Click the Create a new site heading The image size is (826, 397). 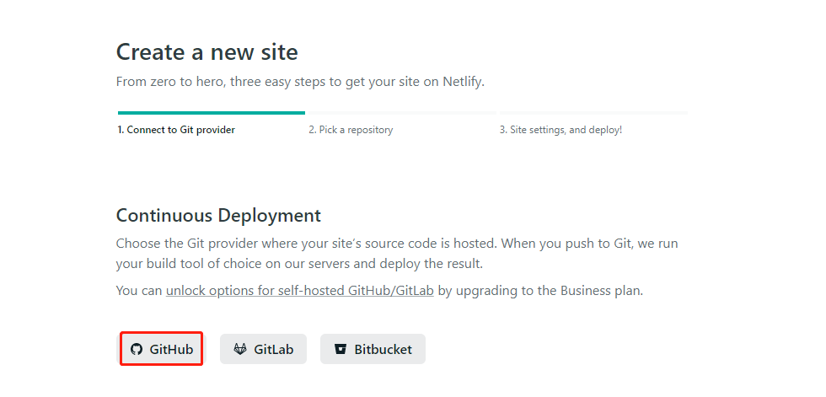206,52
